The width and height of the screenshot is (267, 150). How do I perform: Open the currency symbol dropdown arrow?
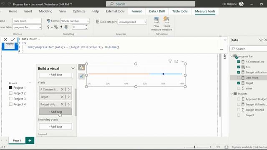pos(52,27)
